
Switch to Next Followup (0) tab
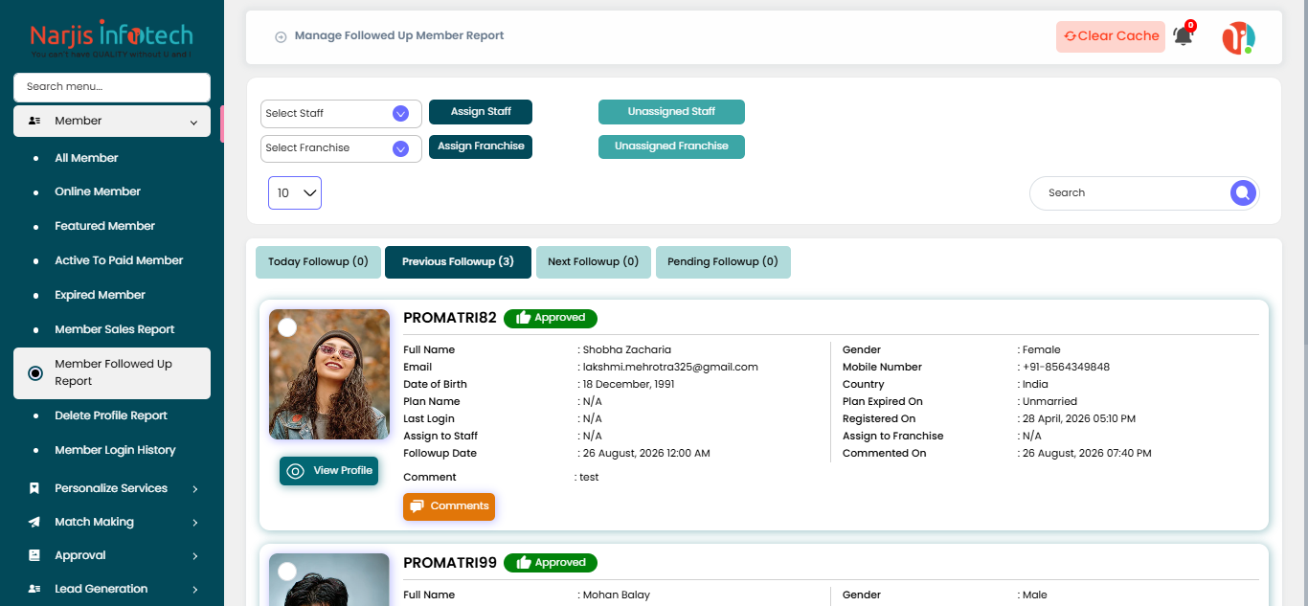[x=594, y=262]
